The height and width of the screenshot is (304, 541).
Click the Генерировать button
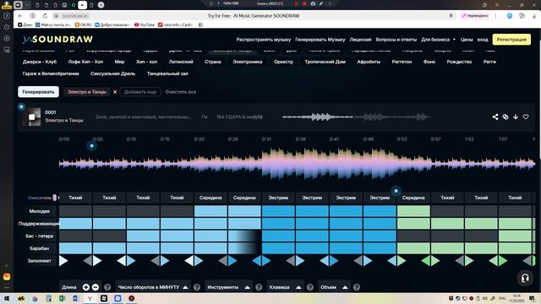[38, 92]
